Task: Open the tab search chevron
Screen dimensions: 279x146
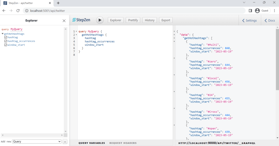Action: click(x=244, y=2)
